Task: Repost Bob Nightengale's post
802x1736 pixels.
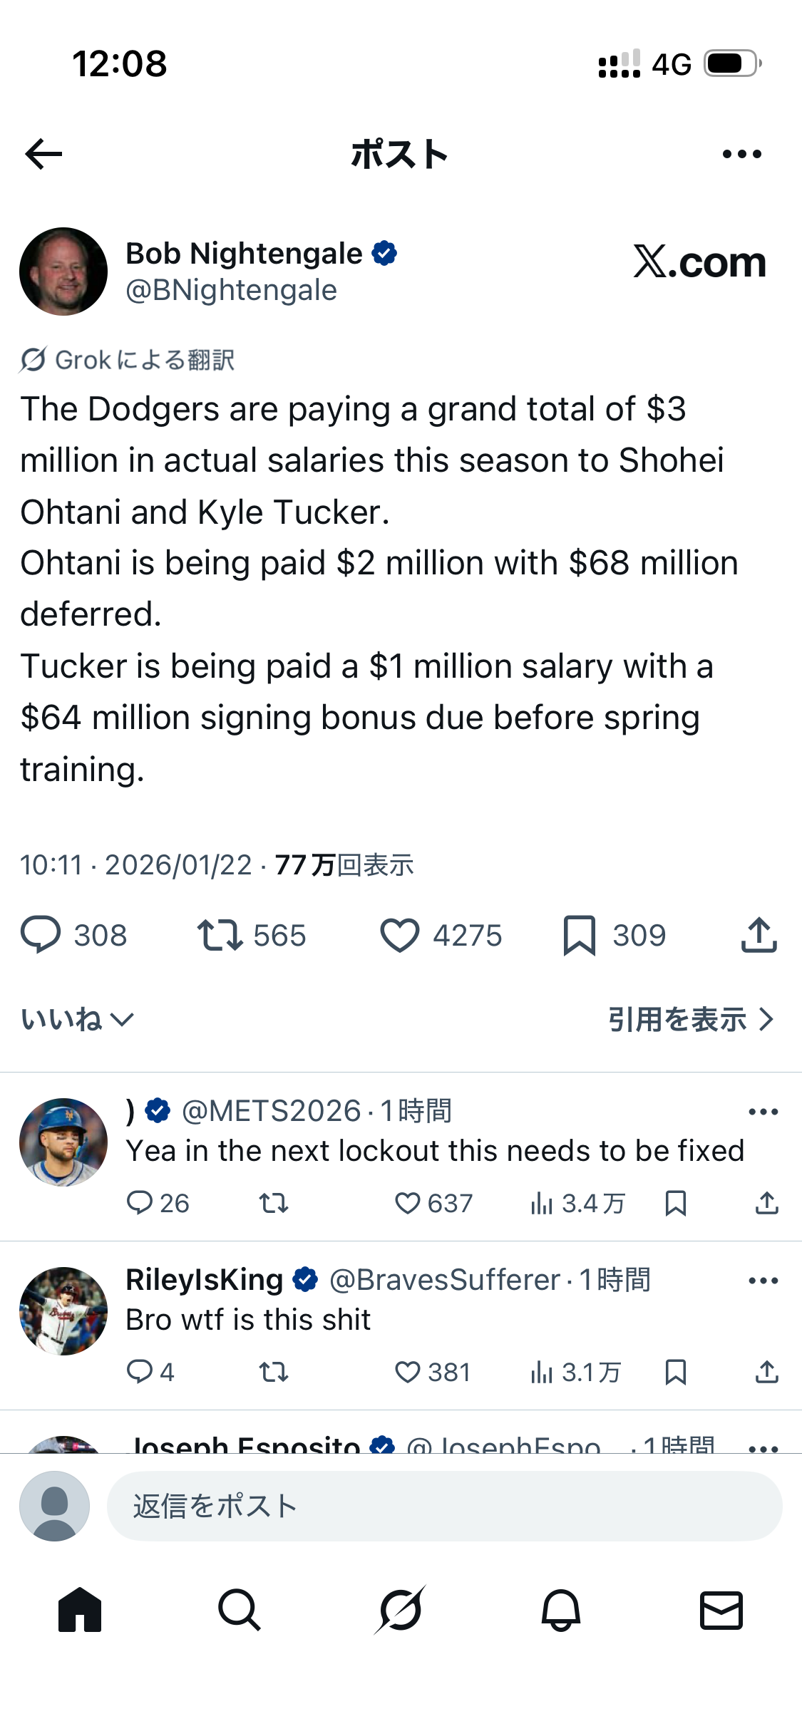Action: (x=220, y=934)
